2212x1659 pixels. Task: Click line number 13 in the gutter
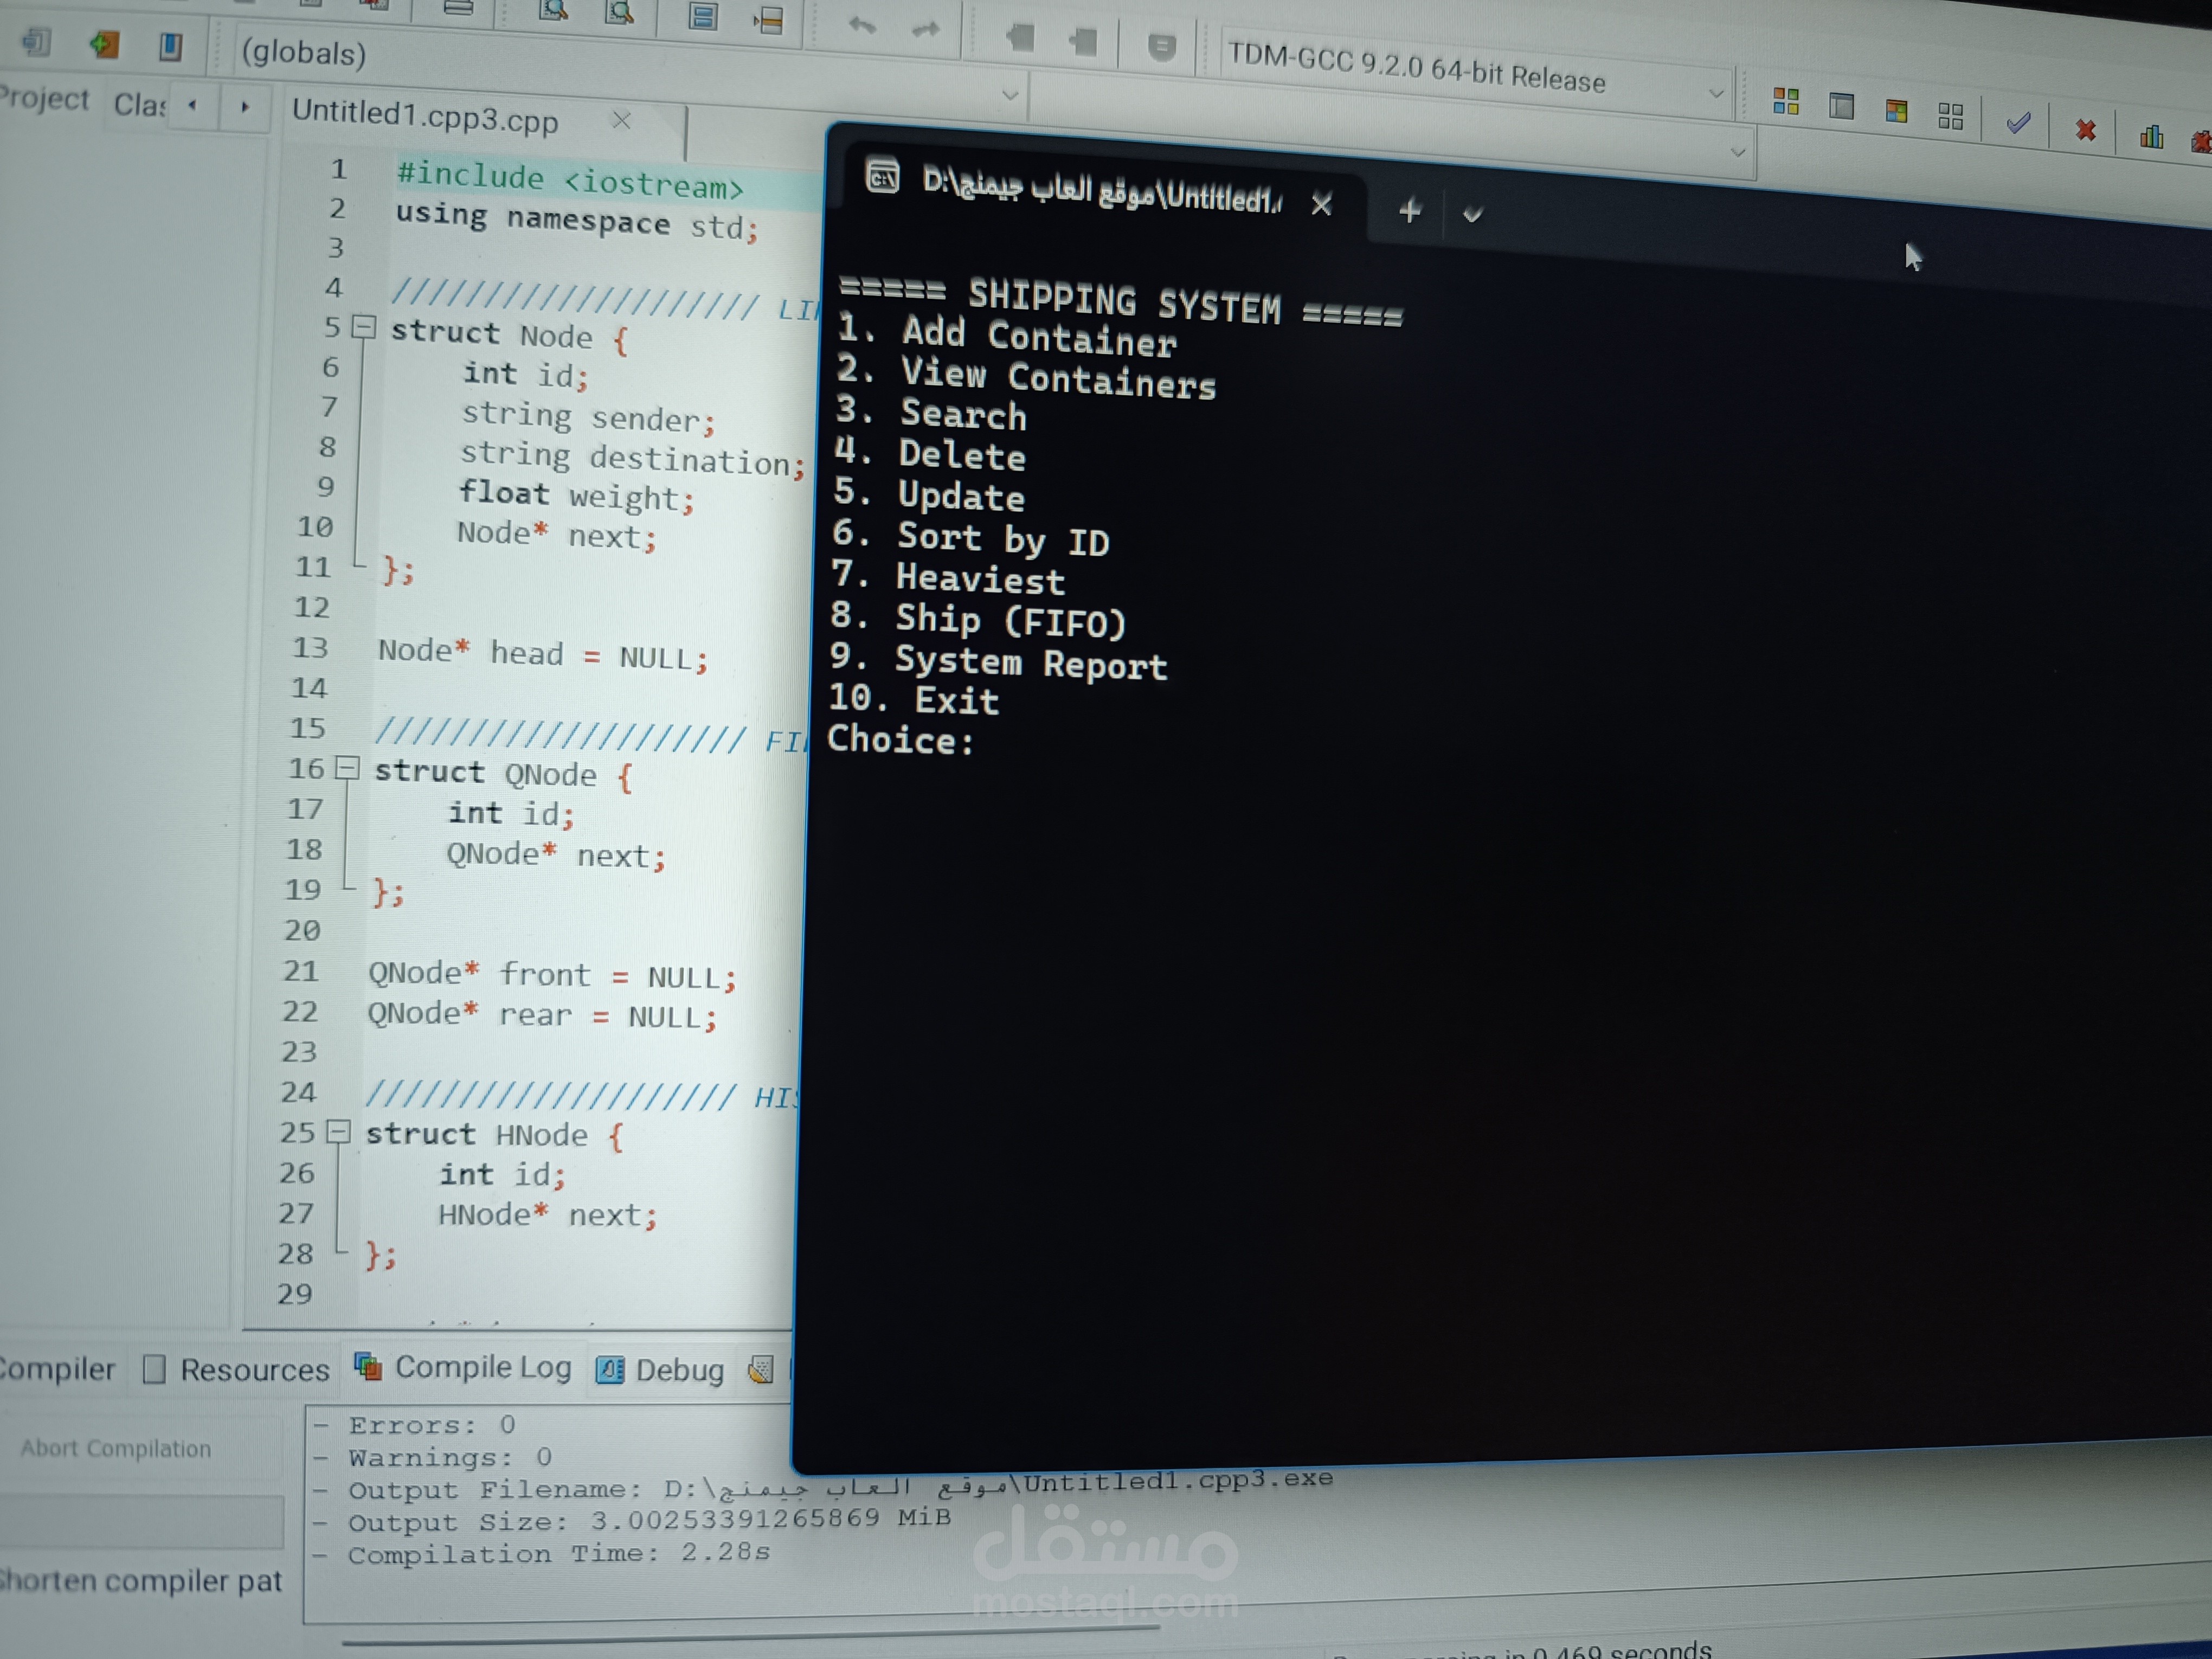[310, 648]
